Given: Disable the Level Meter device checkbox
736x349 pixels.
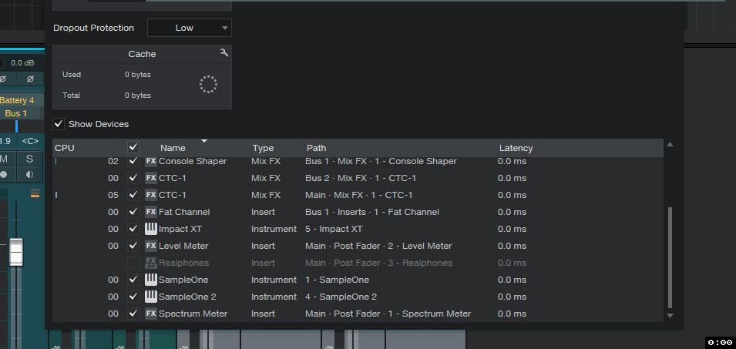Looking at the screenshot, I should tap(133, 245).
